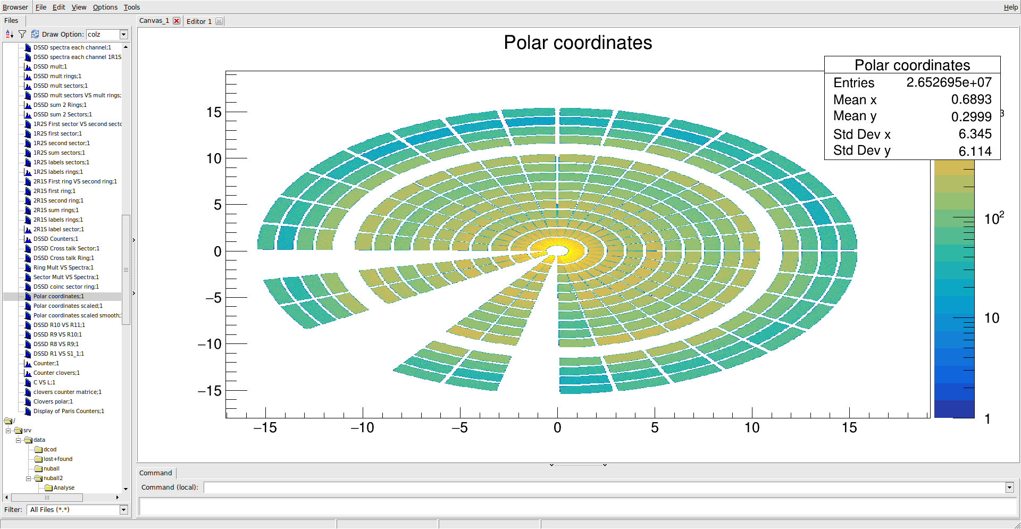
Task: Click the alphabetical sort icon in Files panel
Action: (x=9, y=35)
